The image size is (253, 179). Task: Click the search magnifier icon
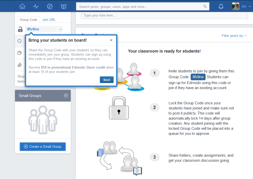pyautogui.click(x=205, y=6)
